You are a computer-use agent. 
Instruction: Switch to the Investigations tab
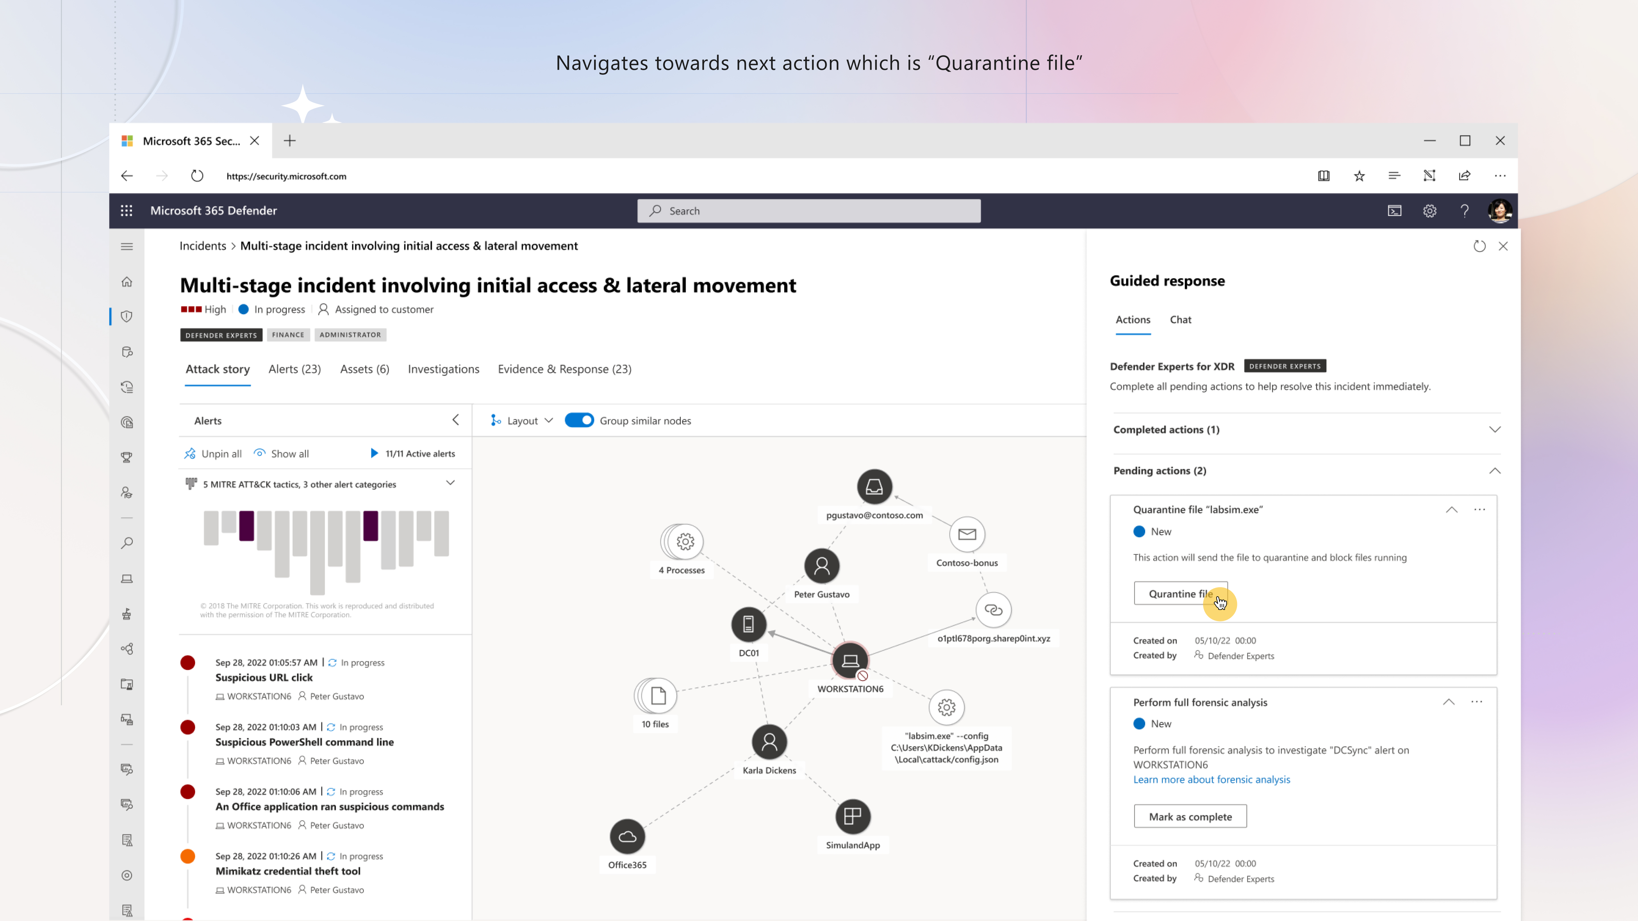click(443, 369)
